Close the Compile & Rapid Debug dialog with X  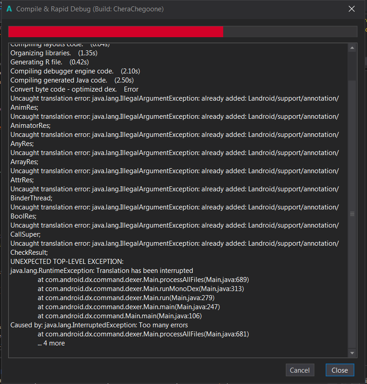351,9
